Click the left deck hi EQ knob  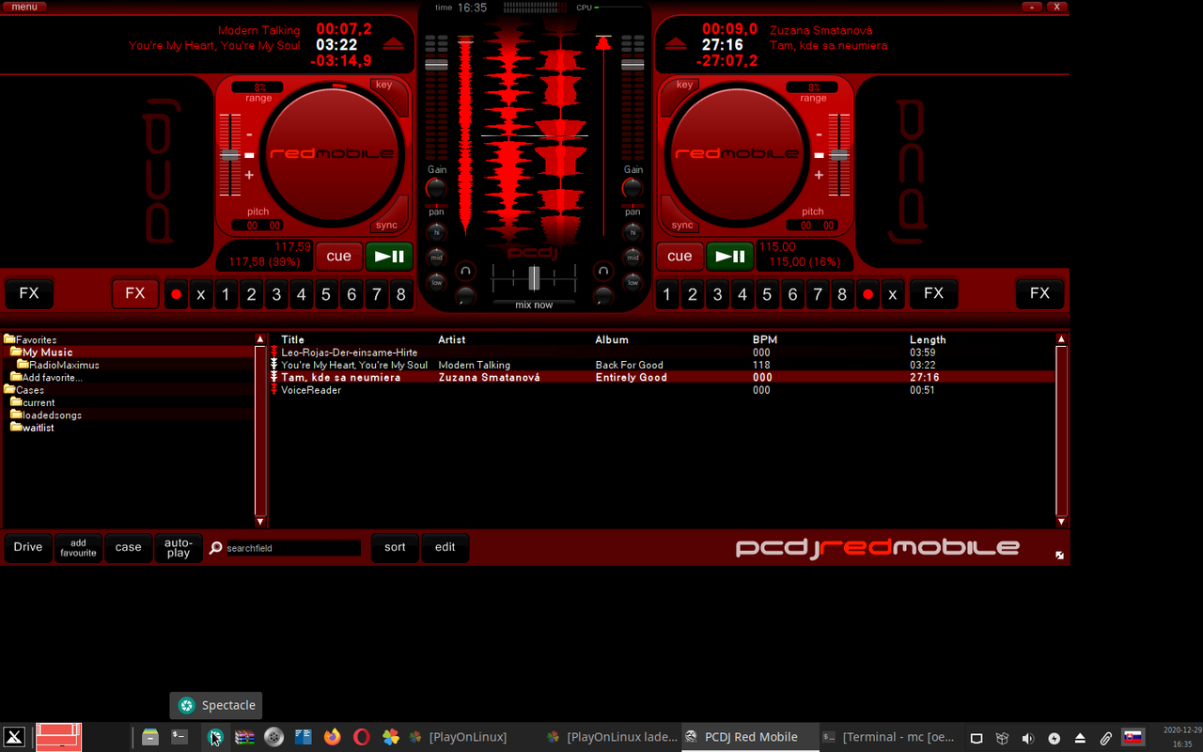(436, 231)
